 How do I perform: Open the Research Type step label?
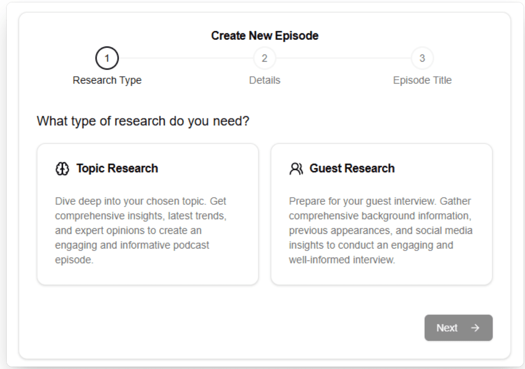pos(107,81)
